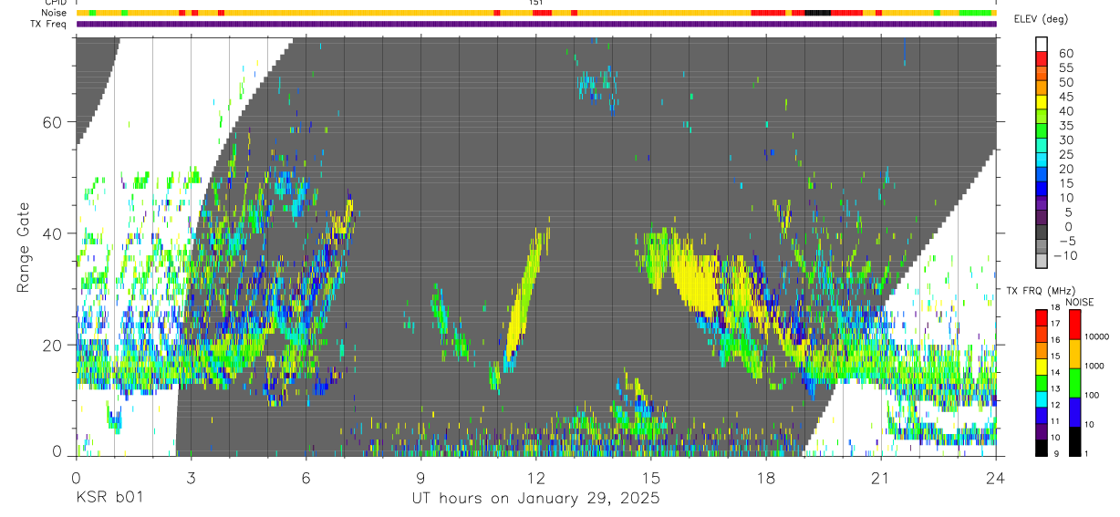Click the 'UT hours on January 29, 2025' title
This screenshot has height=517, width=1120.
click(x=536, y=499)
